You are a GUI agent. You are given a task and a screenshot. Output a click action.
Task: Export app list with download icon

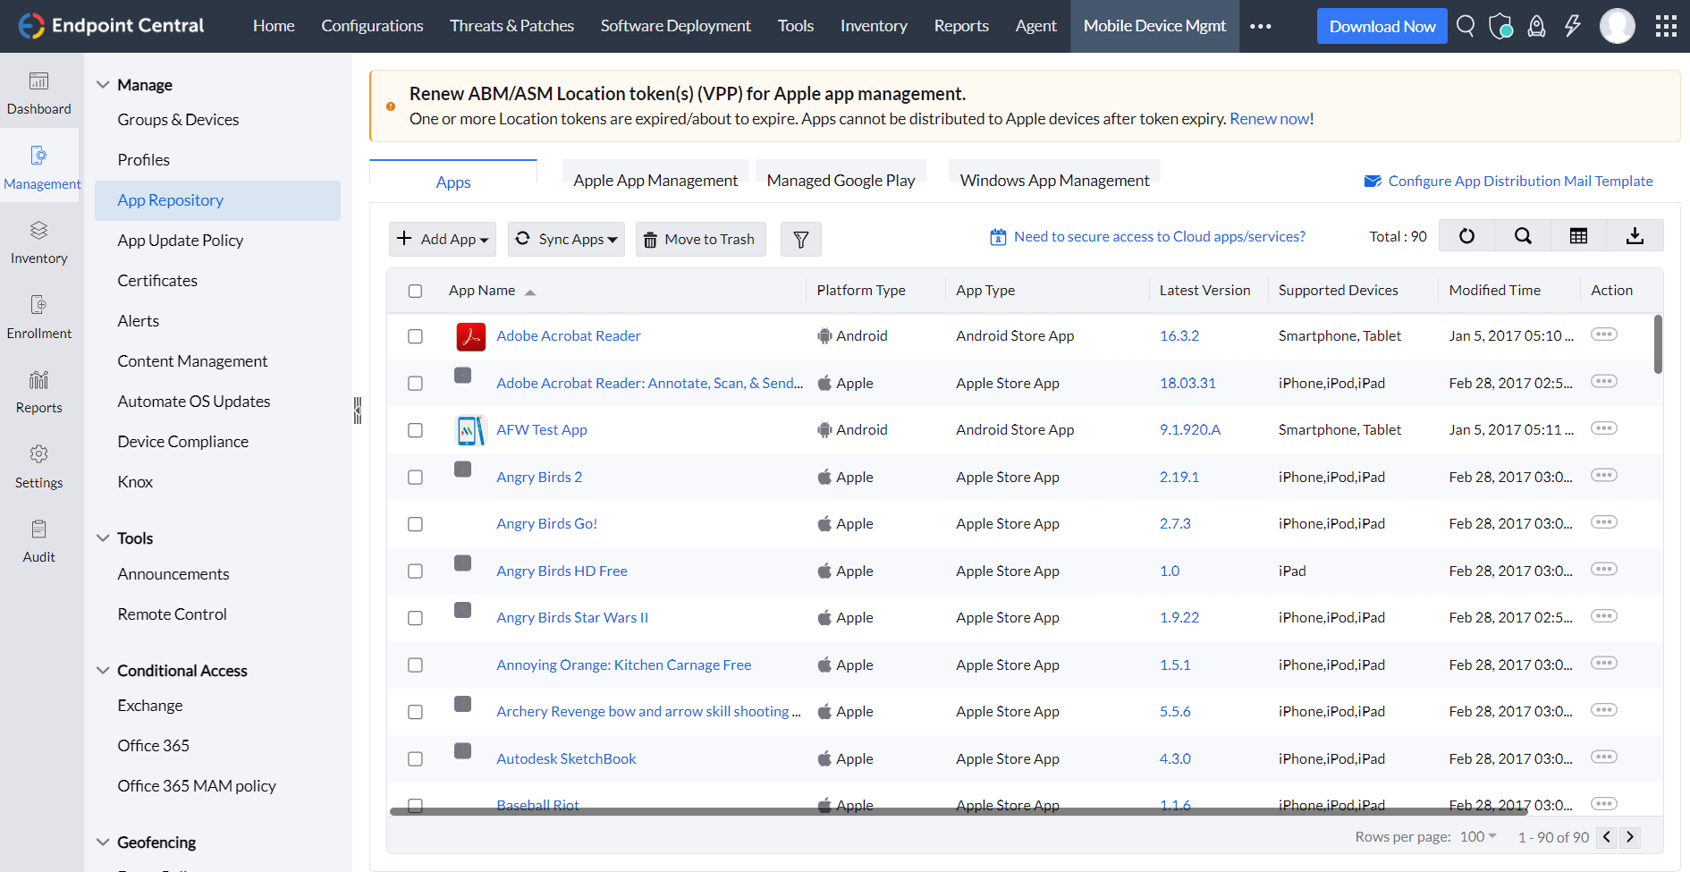pyautogui.click(x=1635, y=236)
